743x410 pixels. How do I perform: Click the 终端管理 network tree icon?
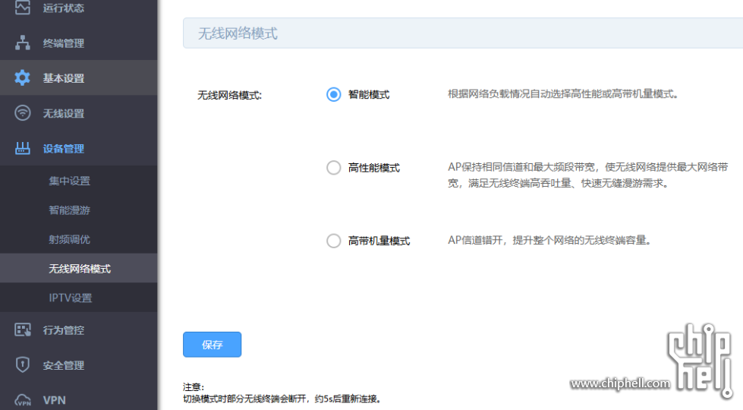click(x=22, y=43)
